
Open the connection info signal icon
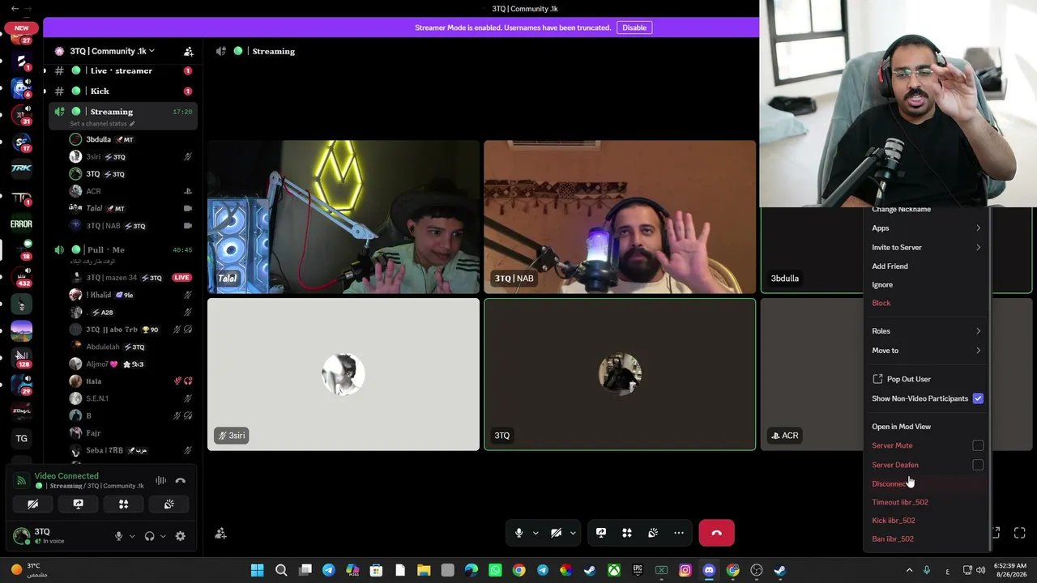coord(22,481)
